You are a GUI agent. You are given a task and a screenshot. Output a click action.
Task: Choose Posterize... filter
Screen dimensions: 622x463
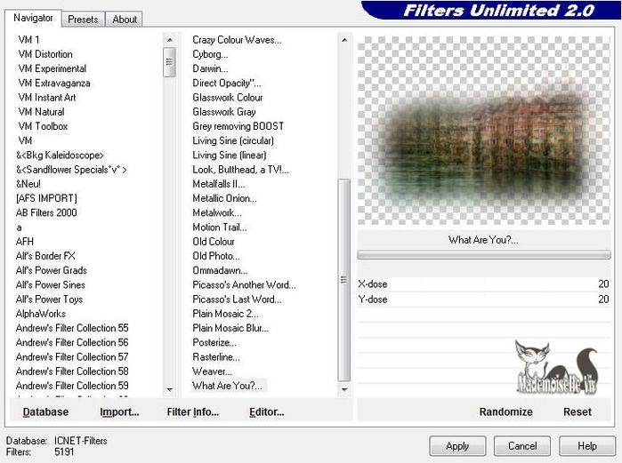point(214,342)
